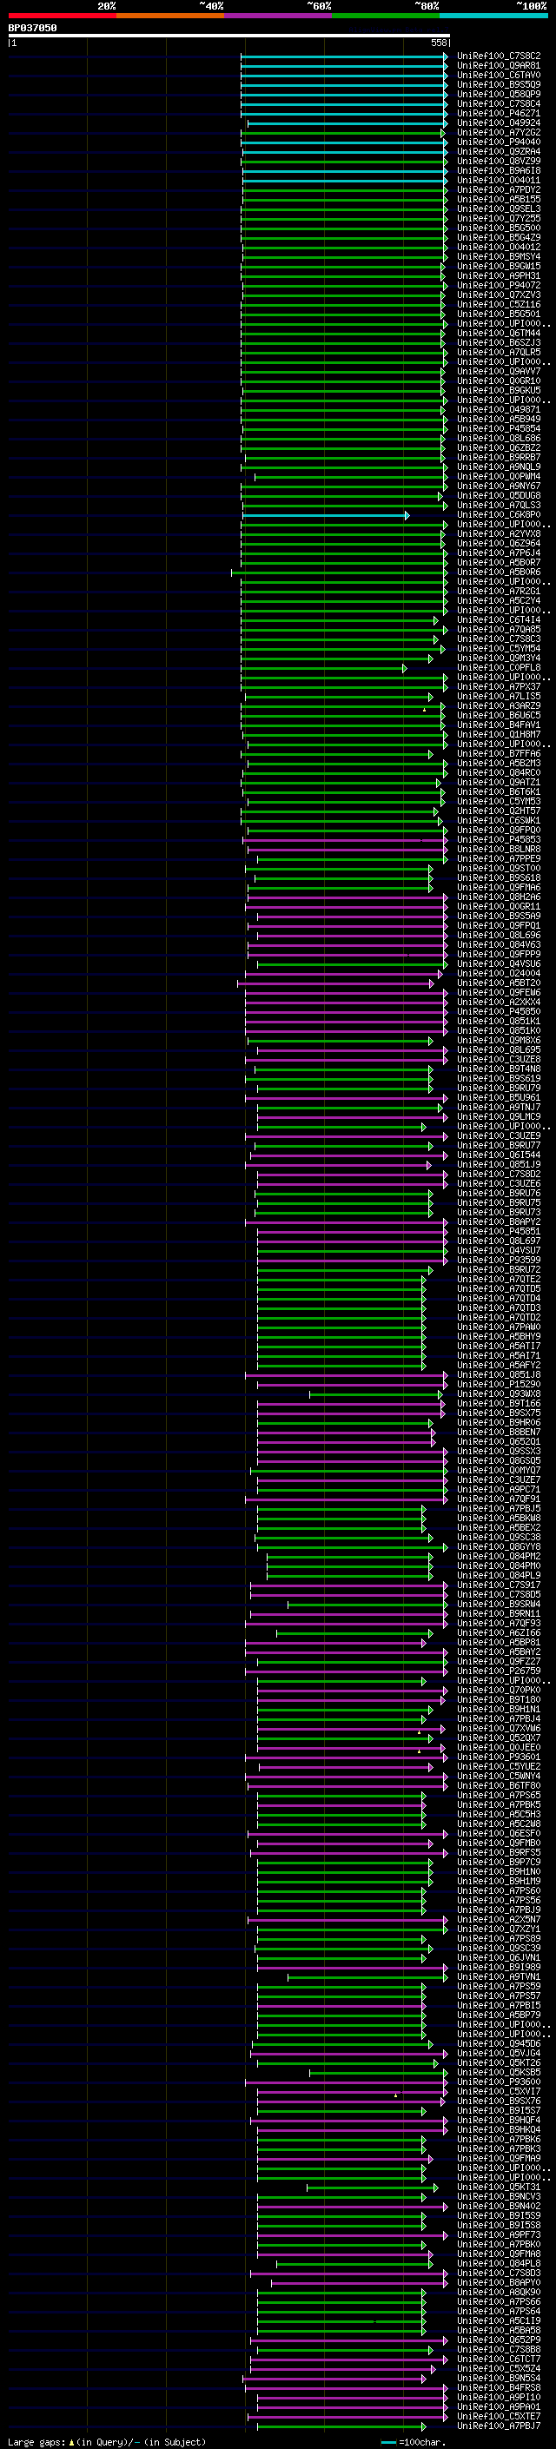
Task: Select hit label UniRef100_P45854
Action: click(499, 429)
